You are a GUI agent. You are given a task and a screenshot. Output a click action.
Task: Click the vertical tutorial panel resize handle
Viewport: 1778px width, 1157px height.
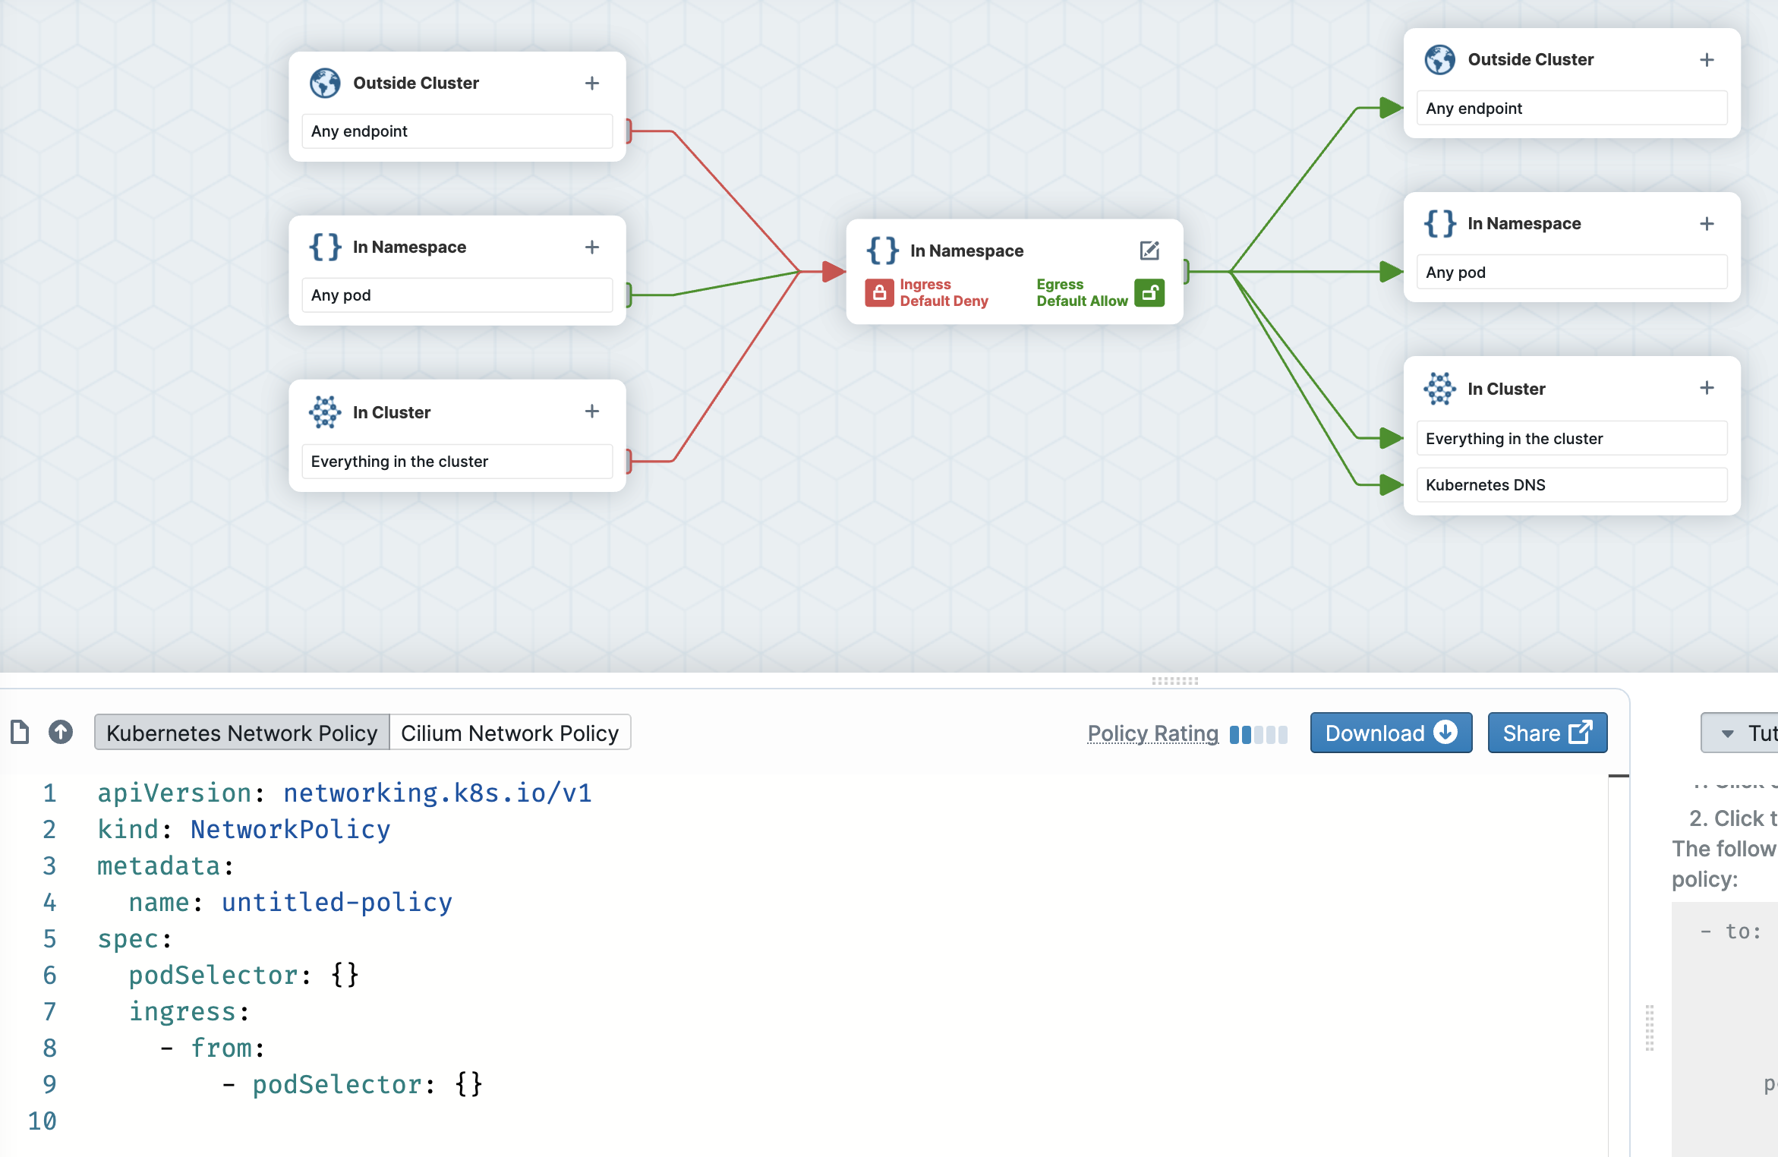(1650, 1028)
